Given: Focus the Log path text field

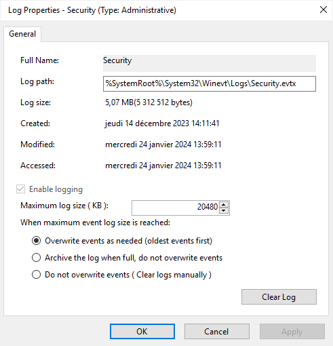Looking at the screenshot, I should (x=210, y=83).
